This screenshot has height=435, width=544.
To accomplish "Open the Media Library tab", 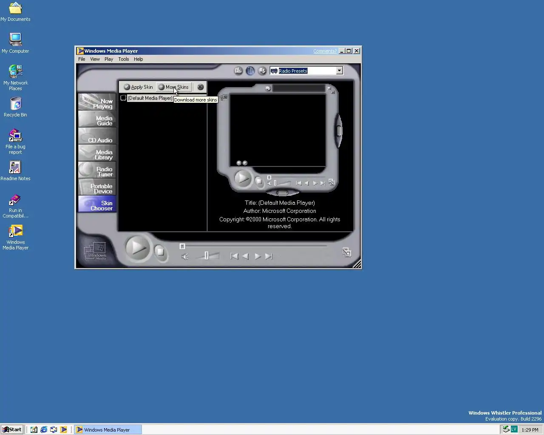I will (x=97, y=153).
